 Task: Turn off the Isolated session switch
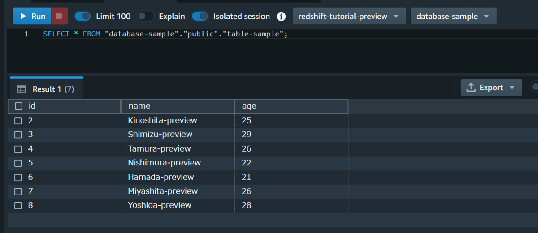coord(200,16)
